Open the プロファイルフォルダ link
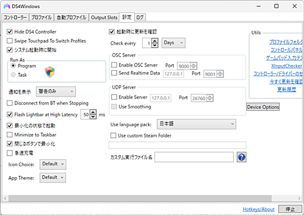This screenshot has height=215, width=304. (286, 42)
